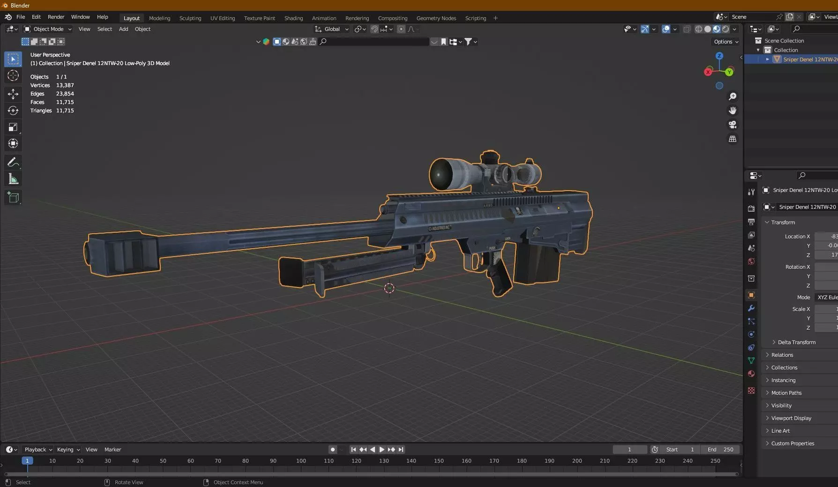This screenshot has height=487, width=838.
Task: Open the Scene properties tab
Action: click(x=751, y=248)
